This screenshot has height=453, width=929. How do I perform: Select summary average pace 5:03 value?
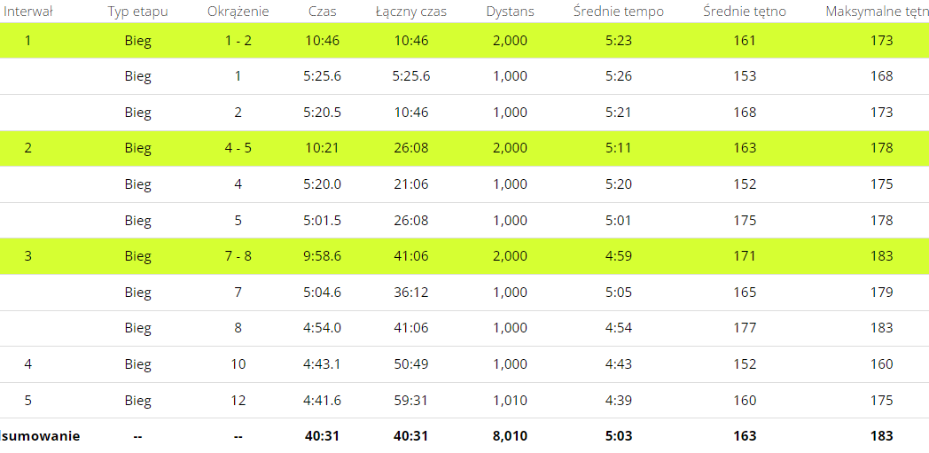click(619, 436)
